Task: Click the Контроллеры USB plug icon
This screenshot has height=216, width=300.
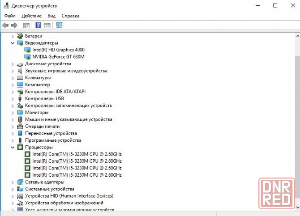Action: tap(20, 98)
